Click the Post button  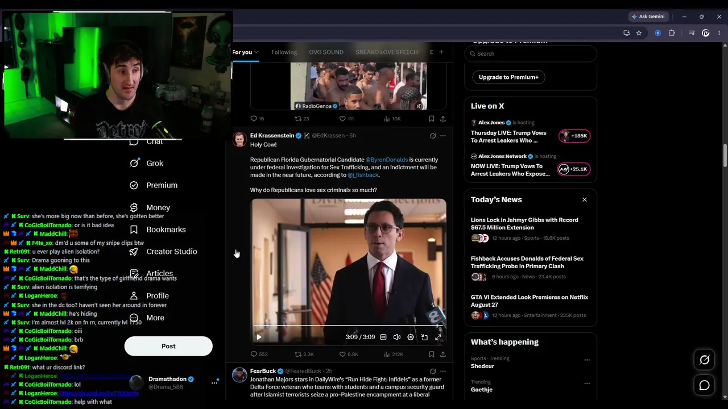coord(168,346)
